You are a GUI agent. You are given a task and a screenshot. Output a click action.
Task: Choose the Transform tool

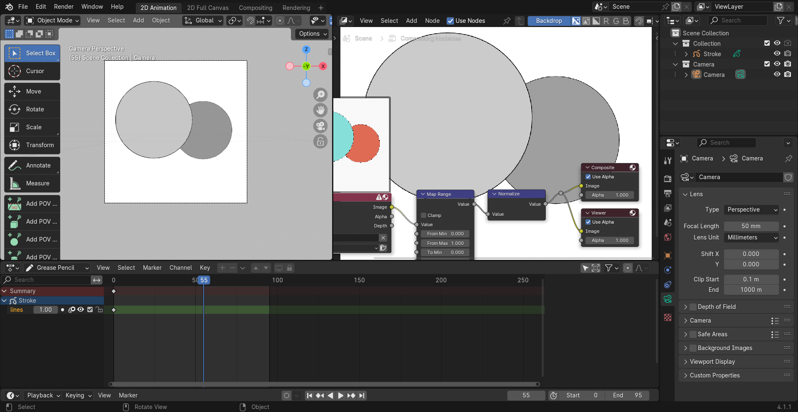[32, 145]
